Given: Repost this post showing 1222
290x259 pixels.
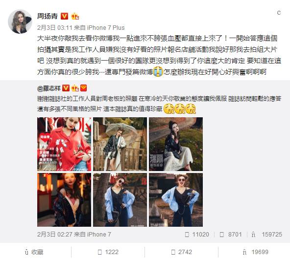Looking at the screenshot, I should click(x=108, y=252).
